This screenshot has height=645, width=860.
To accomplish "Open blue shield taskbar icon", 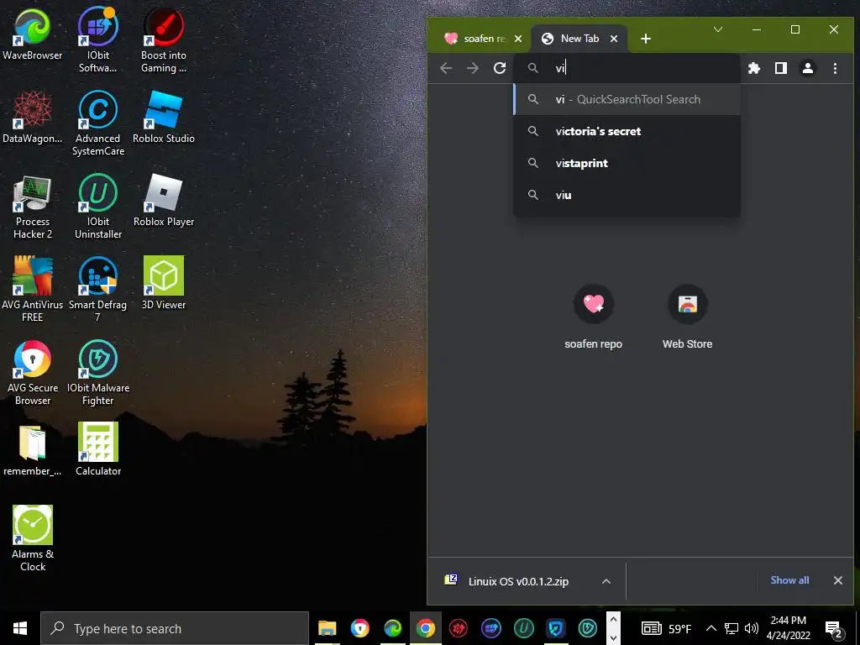I will click(556, 628).
